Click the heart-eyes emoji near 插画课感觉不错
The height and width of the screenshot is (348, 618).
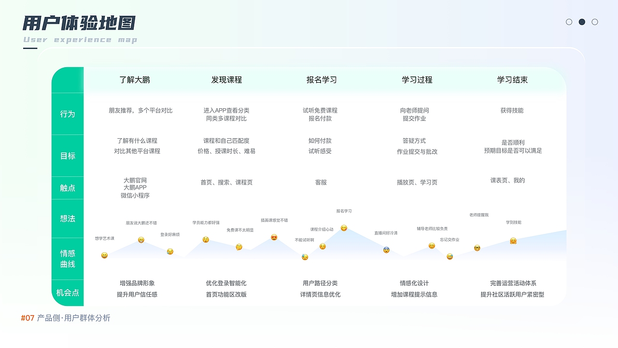click(274, 237)
